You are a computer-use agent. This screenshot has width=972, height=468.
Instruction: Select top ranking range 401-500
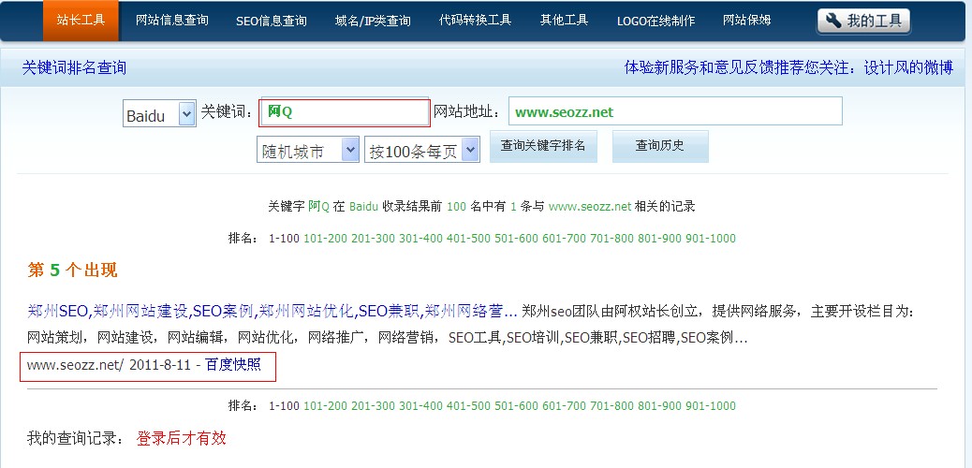click(x=468, y=239)
